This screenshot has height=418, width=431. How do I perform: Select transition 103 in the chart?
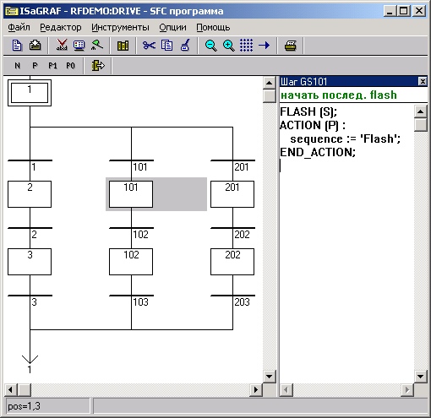pyautogui.click(x=132, y=296)
